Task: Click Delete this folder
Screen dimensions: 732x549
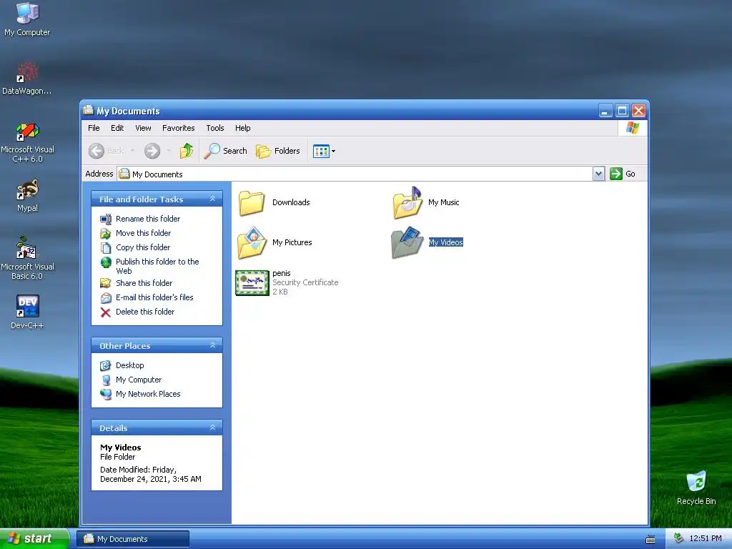Action: [x=145, y=312]
